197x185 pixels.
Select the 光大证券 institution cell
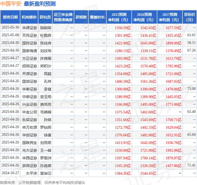(30, 150)
